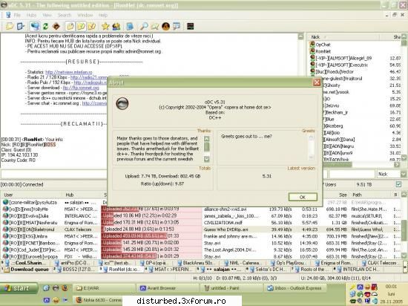Open the Window menu

85,15
